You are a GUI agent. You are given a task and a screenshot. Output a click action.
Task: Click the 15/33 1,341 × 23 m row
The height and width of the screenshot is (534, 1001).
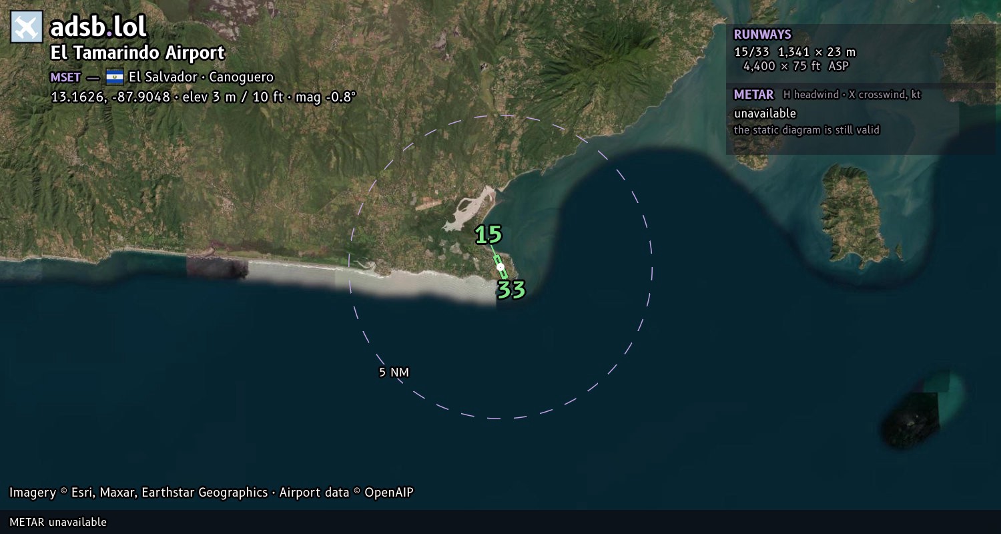(795, 52)
